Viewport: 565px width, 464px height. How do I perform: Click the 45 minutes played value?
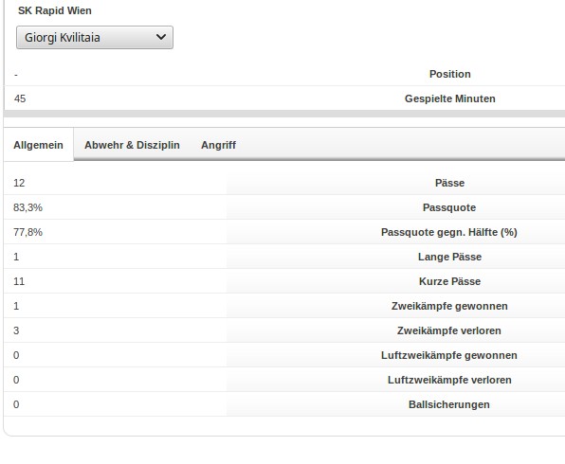20,98
